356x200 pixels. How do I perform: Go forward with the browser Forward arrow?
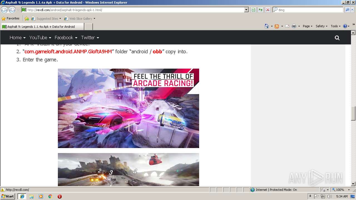point(12,10)
